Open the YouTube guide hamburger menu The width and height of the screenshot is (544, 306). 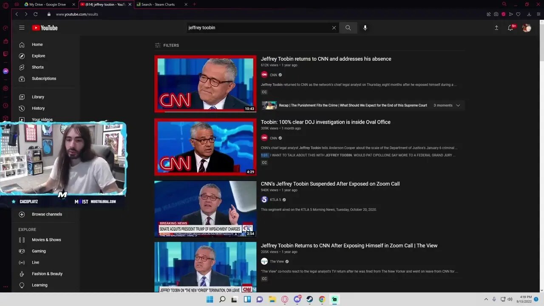(22, 28)
